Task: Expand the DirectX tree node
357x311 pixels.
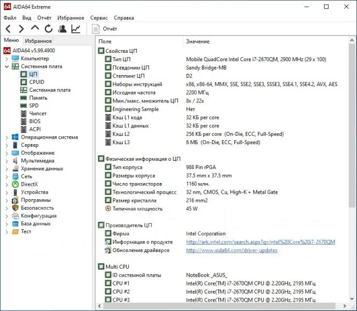Action: point(7,185)
